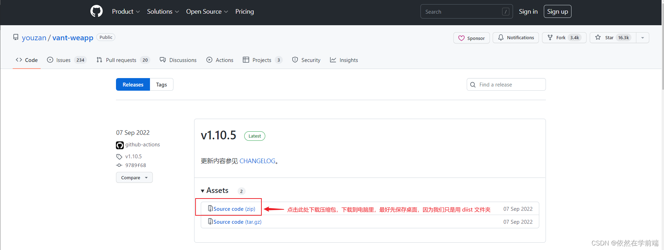This screenshot has height=250, width=664.
Task: Expand the Open Source menu
Action: (207, 12)
